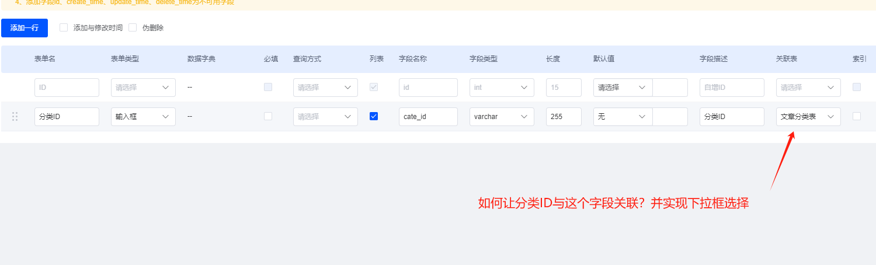The height and width of the screenshot is (265, 876).
Task: Toggle 索引 checkbox in the 分类ID row
Action: (857, 116)
